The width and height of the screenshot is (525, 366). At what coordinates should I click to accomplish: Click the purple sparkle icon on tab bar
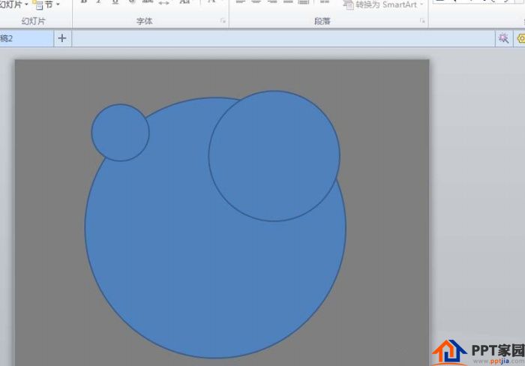point(503,38)
